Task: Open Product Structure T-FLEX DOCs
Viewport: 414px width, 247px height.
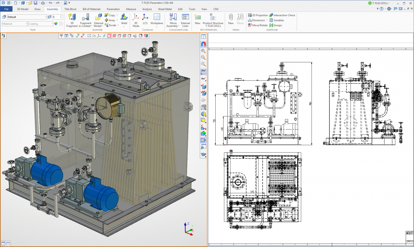Action: 213,20
